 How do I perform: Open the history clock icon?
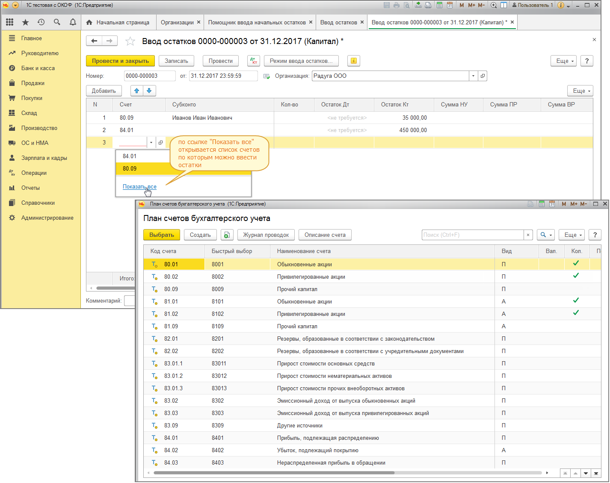pos(41,22)
